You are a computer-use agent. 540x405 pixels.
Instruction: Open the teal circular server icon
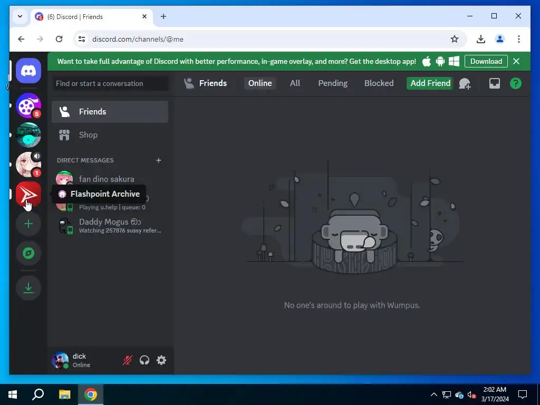tap(28, 135)
